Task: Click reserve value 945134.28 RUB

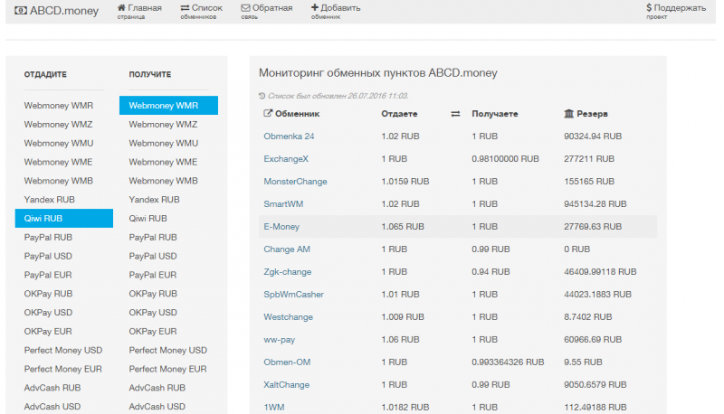Action: (595, 203)
